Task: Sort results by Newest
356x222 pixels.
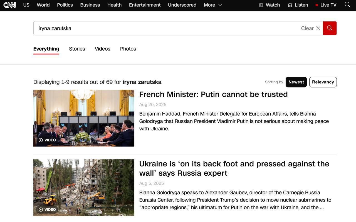Action: click(x=296, y=82)
